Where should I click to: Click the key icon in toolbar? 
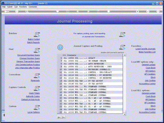[7, 12]
